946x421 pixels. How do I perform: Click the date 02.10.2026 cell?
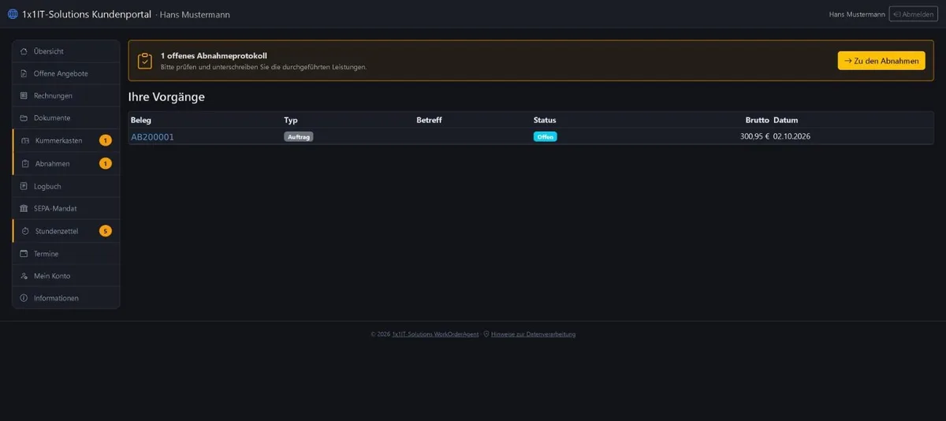point(792,136)
